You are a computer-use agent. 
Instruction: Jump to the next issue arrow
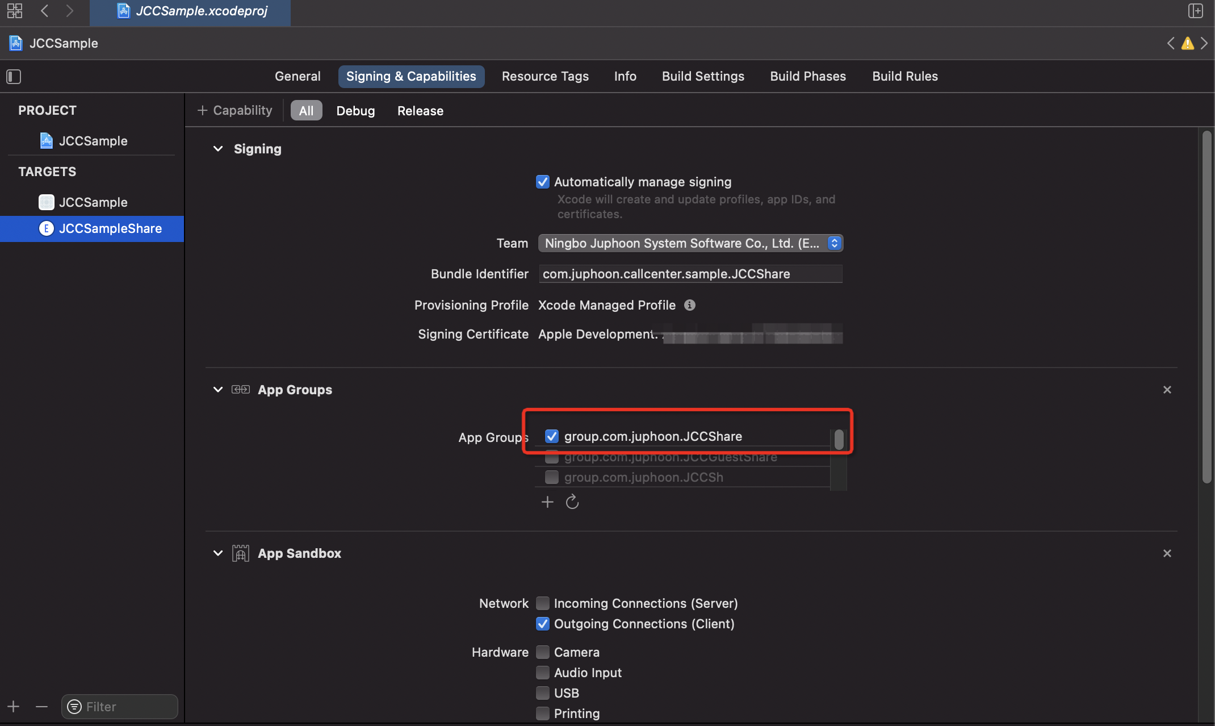pyautogui.click(x=1204, y=43)
